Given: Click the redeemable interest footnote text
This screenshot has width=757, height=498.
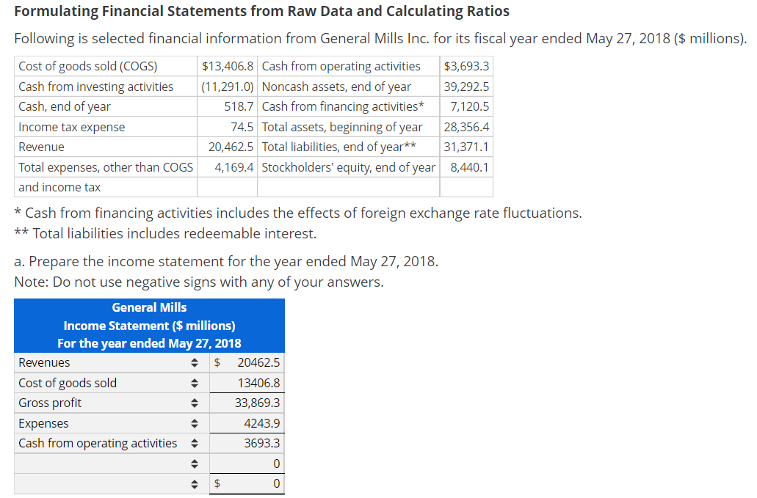Looking at the screenshot, I should [x=166, y=233].
